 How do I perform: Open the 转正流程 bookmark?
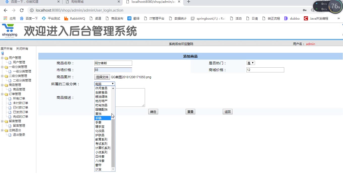click(x=271, y=18)
